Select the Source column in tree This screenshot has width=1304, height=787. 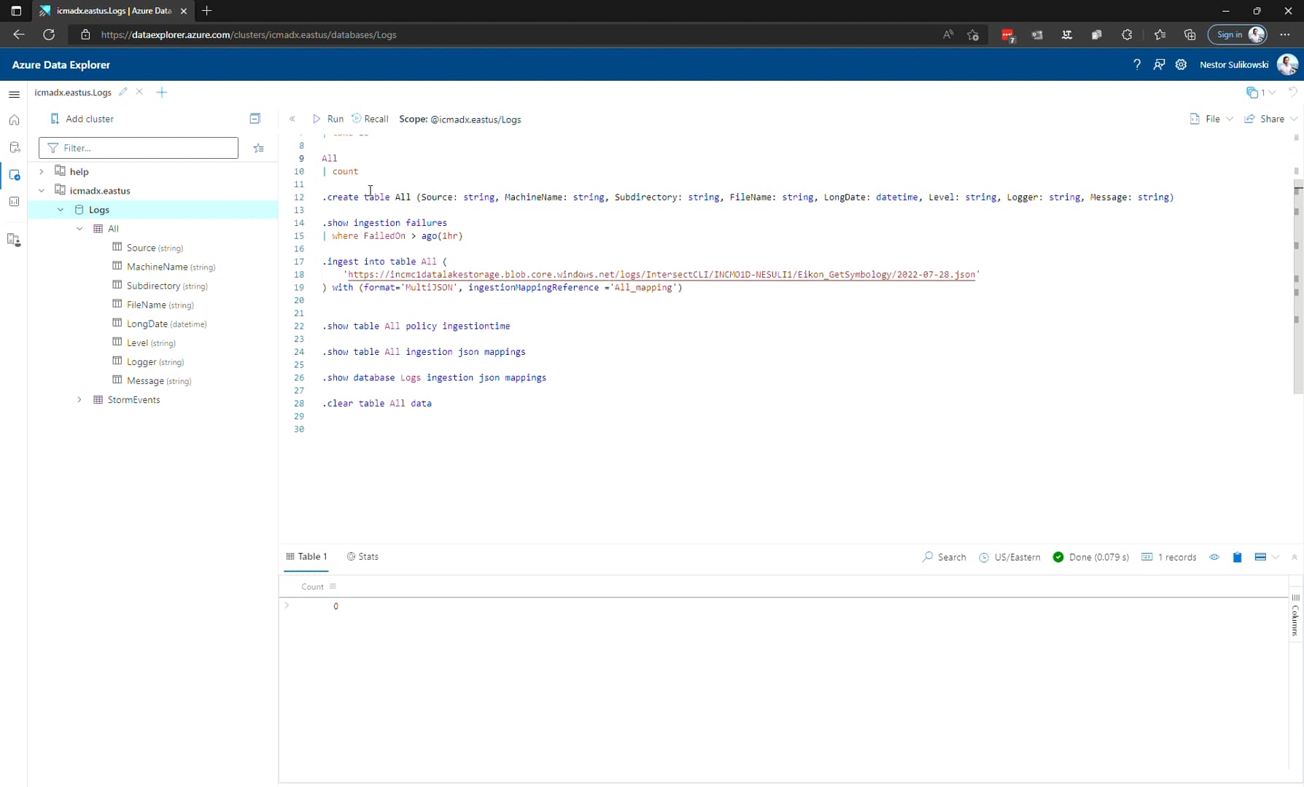[x=147, y=248]
